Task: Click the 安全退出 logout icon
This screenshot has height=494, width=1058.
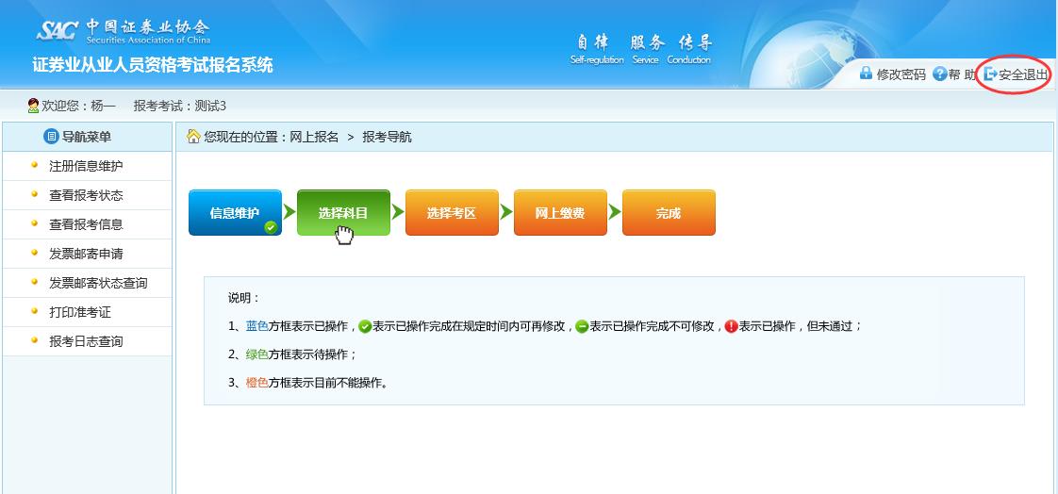Action: (990, 74)
